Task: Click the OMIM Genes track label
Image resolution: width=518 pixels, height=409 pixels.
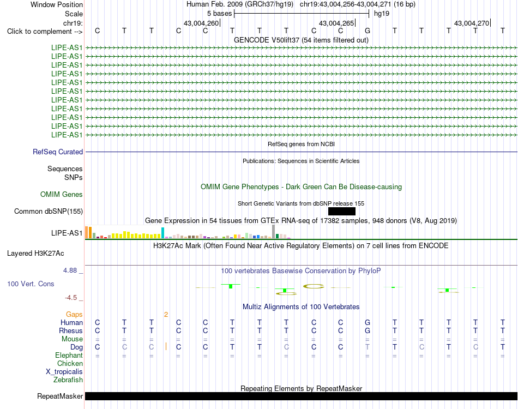Action: (x=62, y=194)
